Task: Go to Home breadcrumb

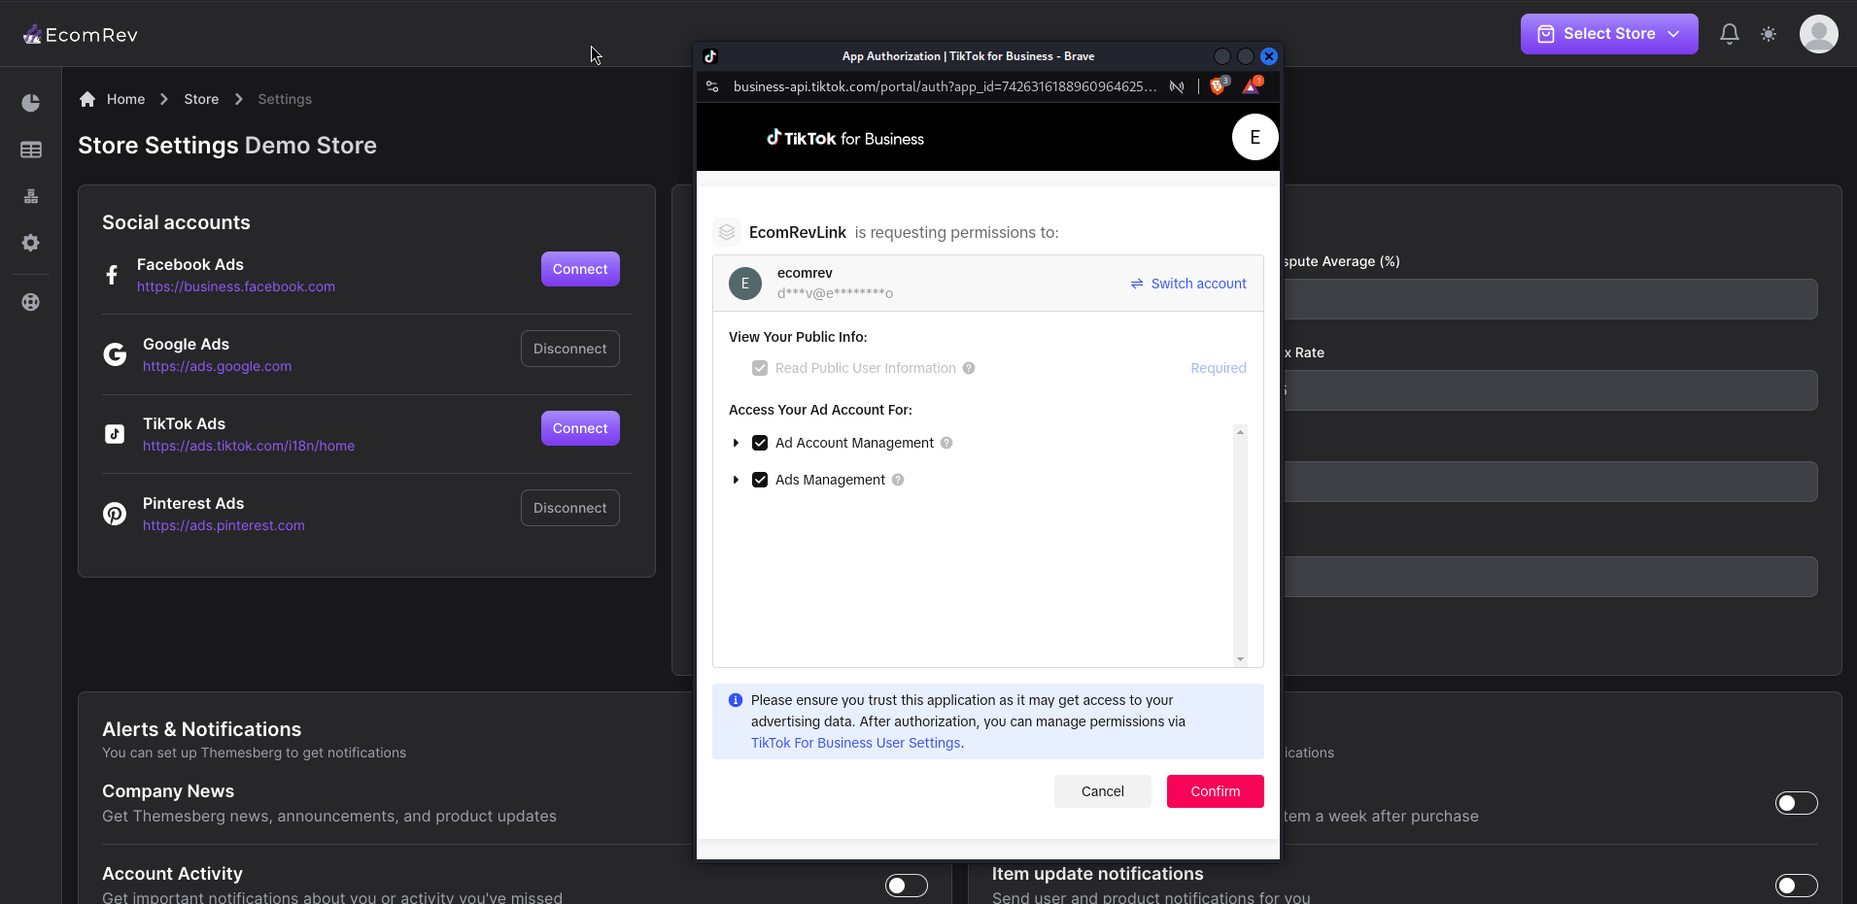Action: (x=125, y=99)
